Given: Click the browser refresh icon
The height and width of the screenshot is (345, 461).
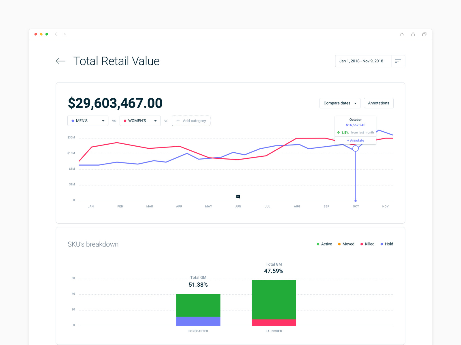Looking at the screenshot, I should 402,34.
